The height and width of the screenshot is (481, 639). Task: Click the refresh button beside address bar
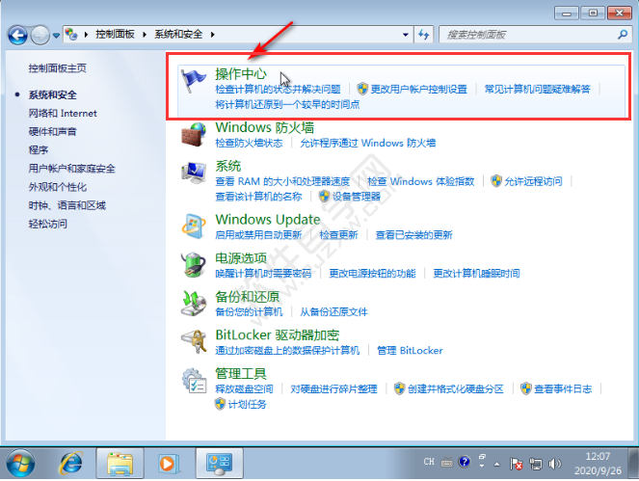tap(423, 35)
